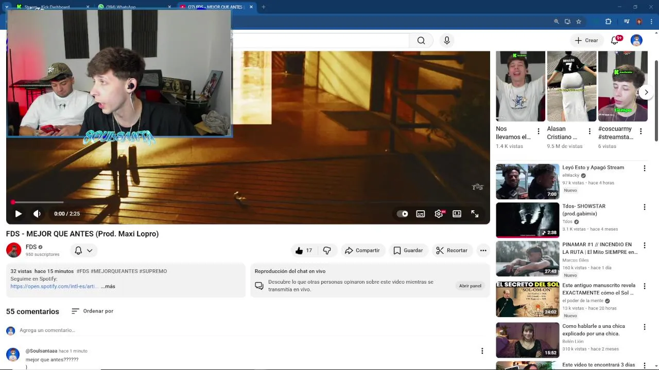This screenshot has height=370, width=659.
Task: Start voice search with the microphone
Action: pos(447,41)
